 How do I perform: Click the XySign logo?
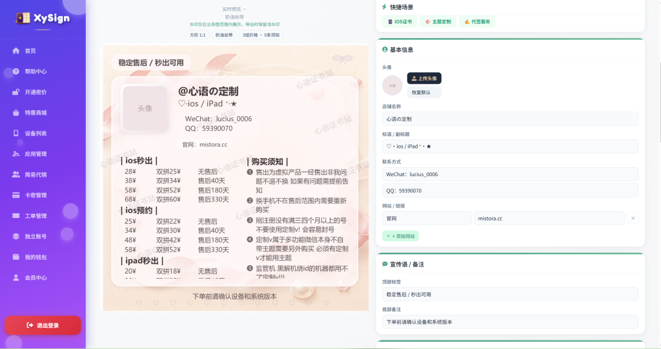(x=43, y=18)
